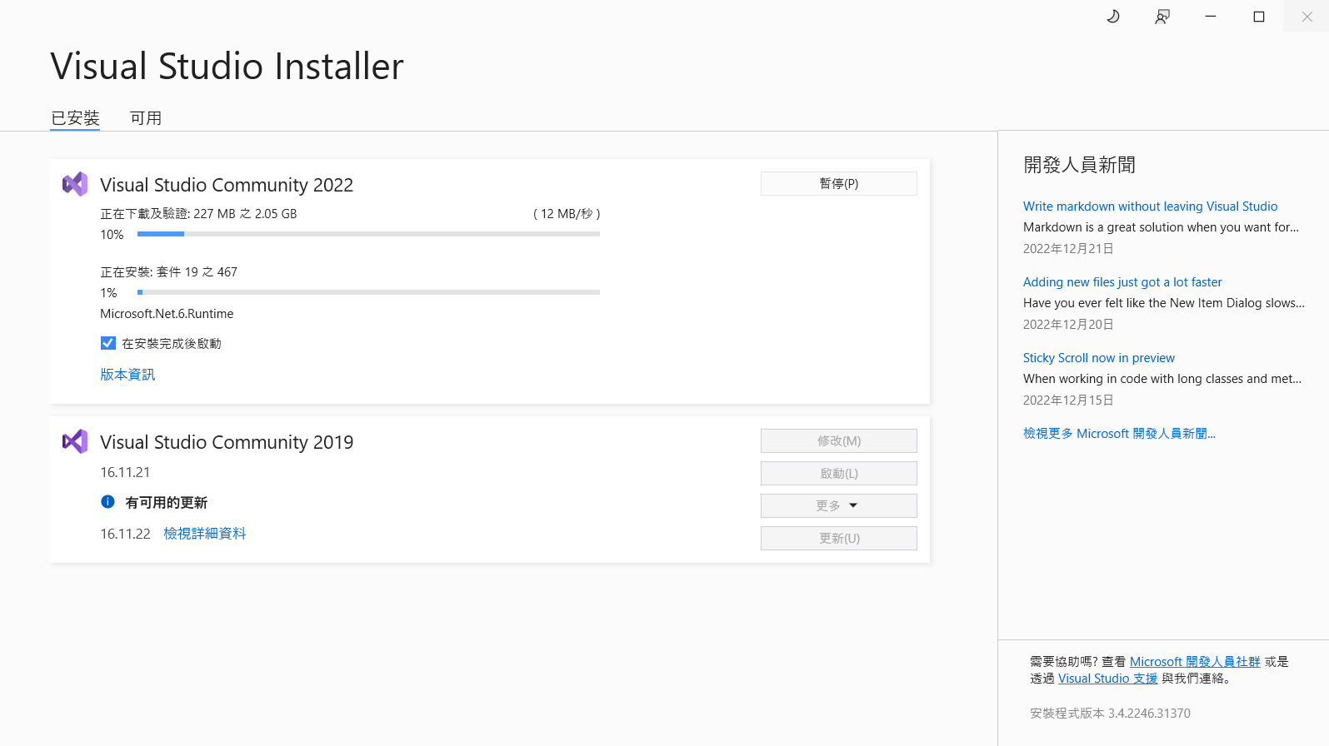Uncheck 在安裝完成後啟動 checkbox
Viewport: 1329px width, 746px height.
(x=108, y=343)
